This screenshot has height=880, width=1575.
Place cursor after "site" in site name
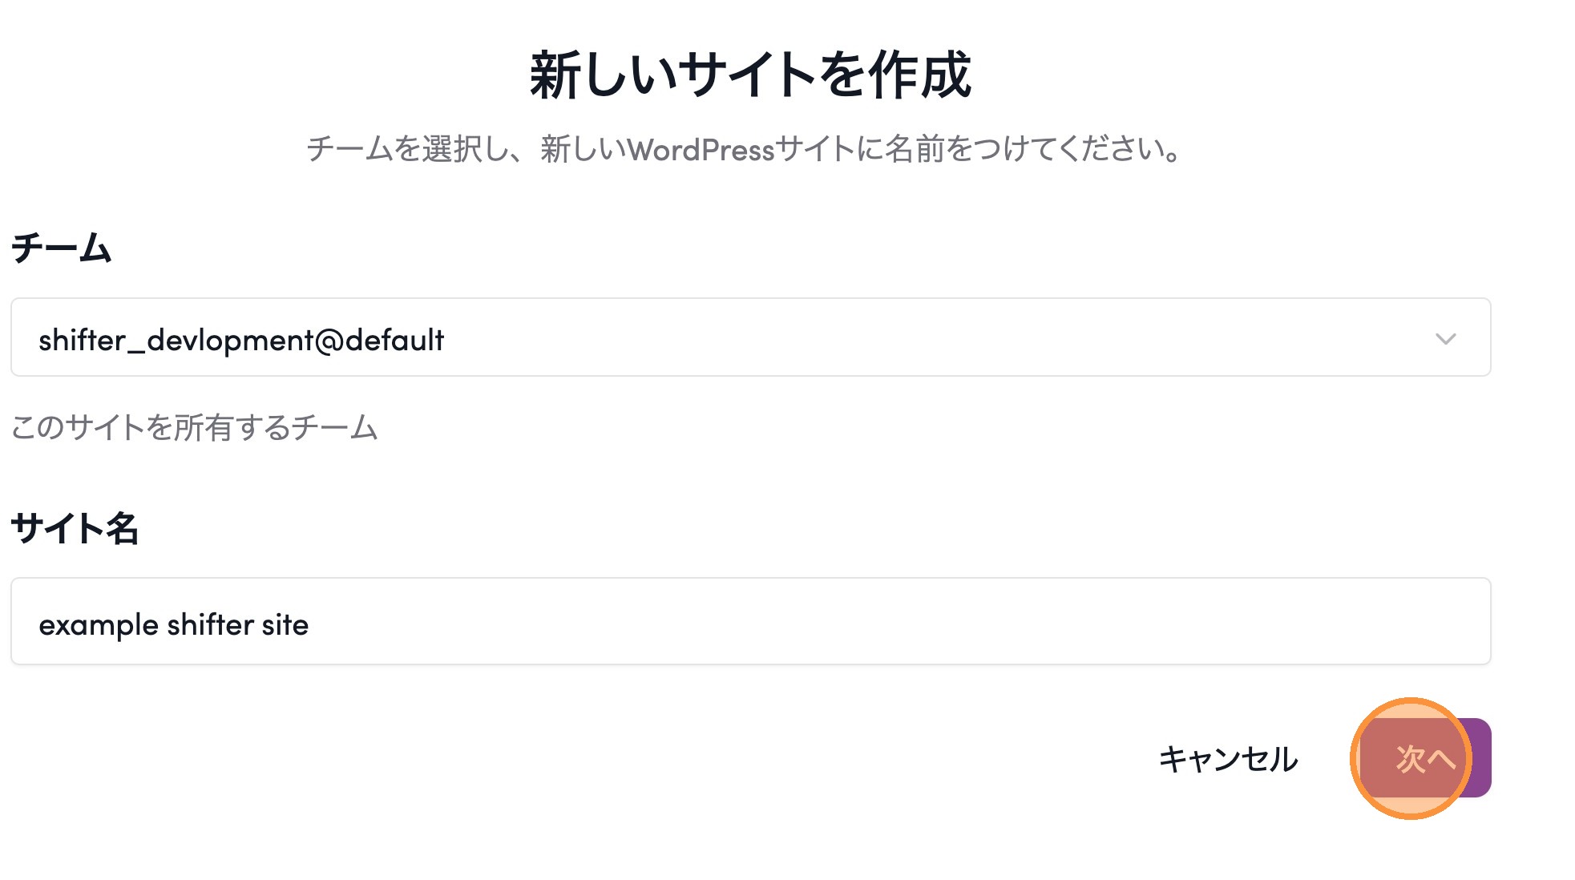pyautogui.click(x=310, y=625)
